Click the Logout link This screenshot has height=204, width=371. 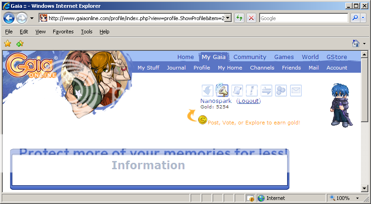pyautogui.click(x=249, y=101)
